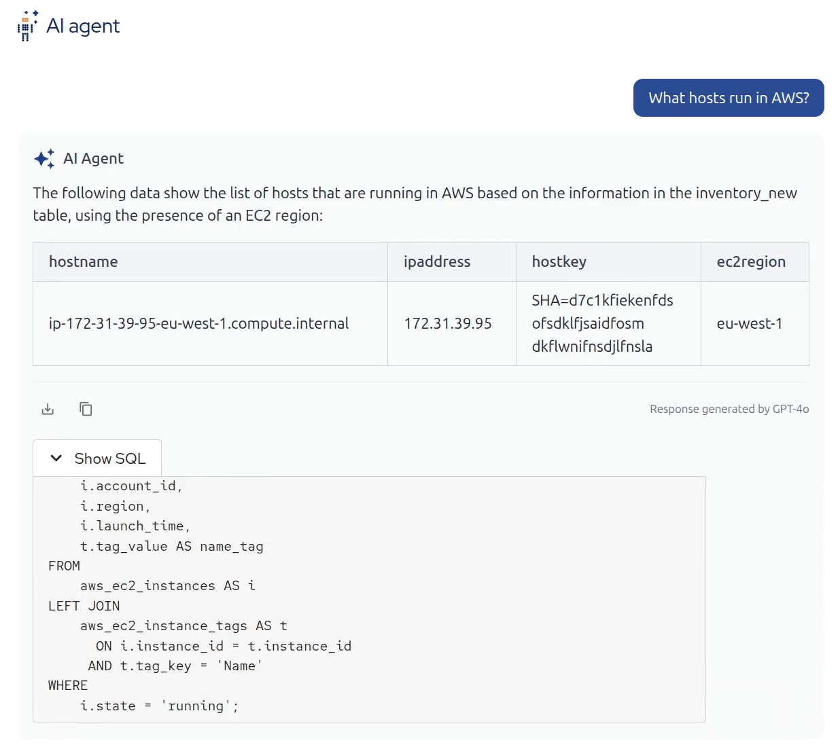The height and width of the screenshot is (747, 840).
Task: Click the "AI Agent" response author label
Action: (x=93, y=159)
